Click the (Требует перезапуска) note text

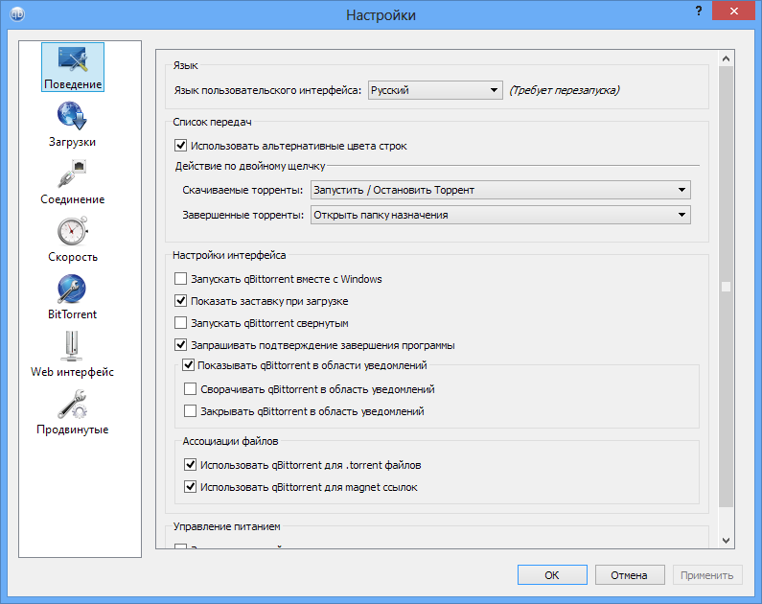click(565, 90)
